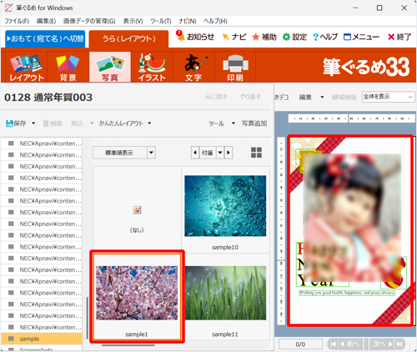417x352 pixels.
Task: Open the 印刷 print tool
Action: tap(235, 67)
